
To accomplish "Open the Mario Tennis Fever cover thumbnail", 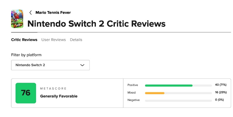I will 17,18.
